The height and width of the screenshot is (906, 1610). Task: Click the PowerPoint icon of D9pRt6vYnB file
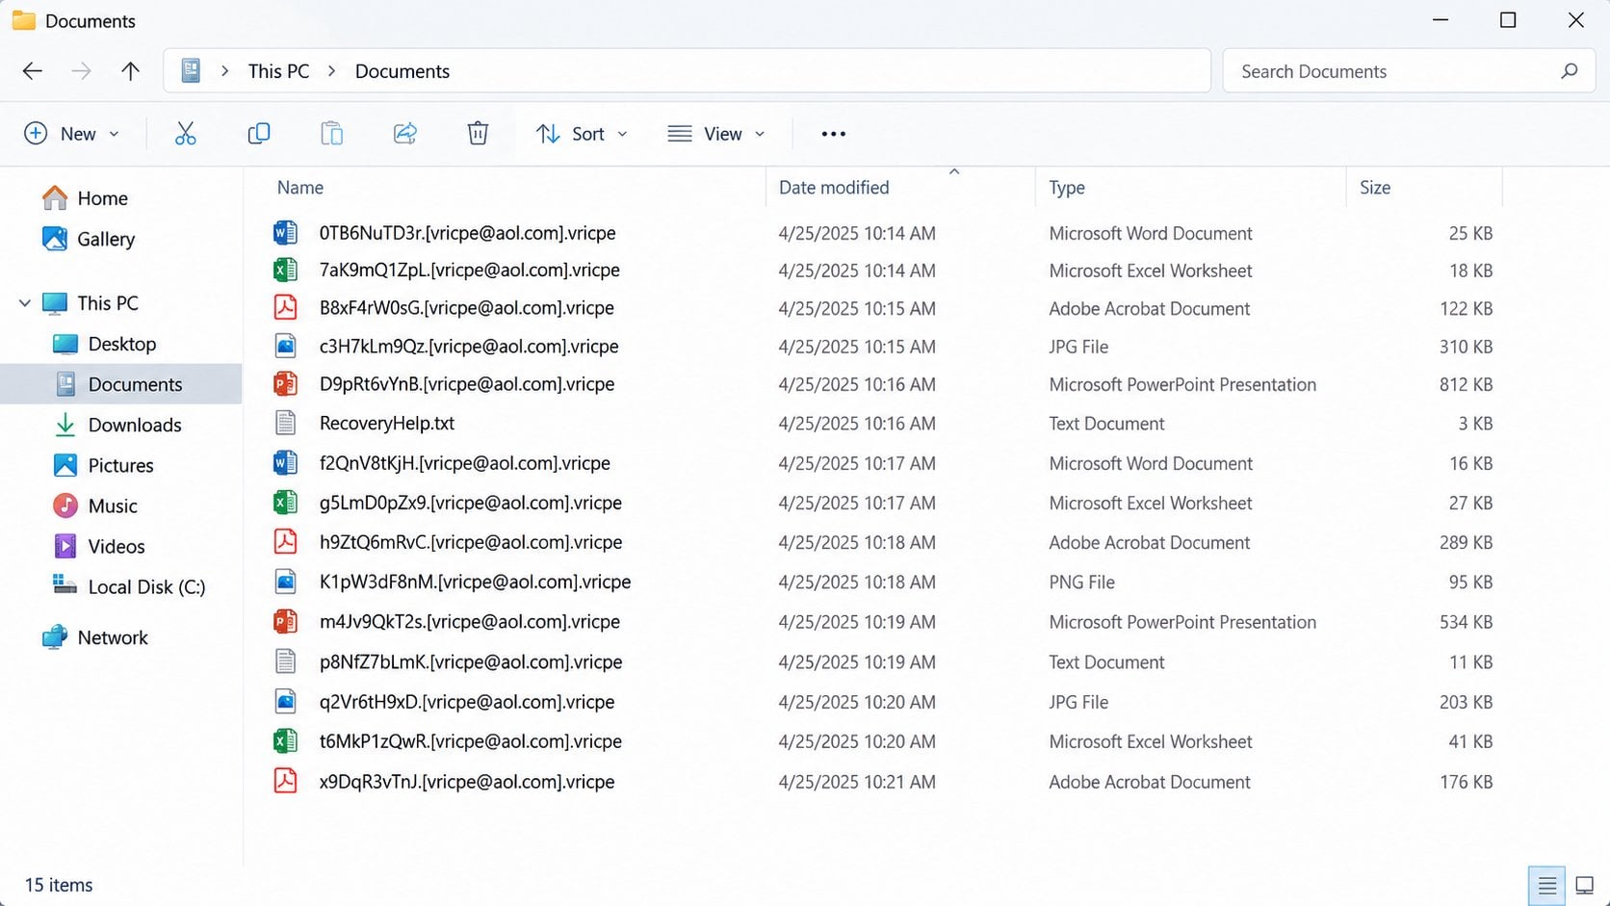[285, 384]
